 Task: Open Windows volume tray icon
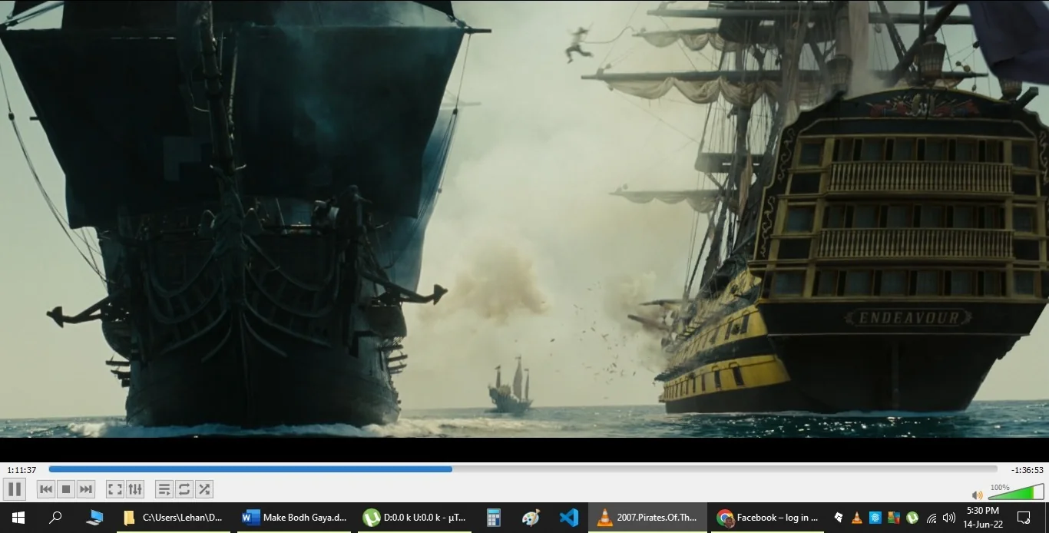pos(949,518)
